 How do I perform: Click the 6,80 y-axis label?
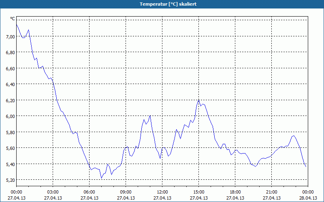coord(11,53)
